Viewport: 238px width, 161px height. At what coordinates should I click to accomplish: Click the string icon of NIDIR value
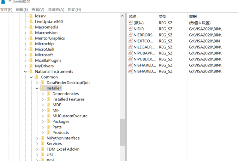point(130,29)
